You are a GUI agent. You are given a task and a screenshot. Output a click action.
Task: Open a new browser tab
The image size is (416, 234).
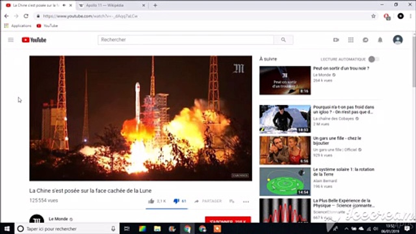[x=155, y=5]
